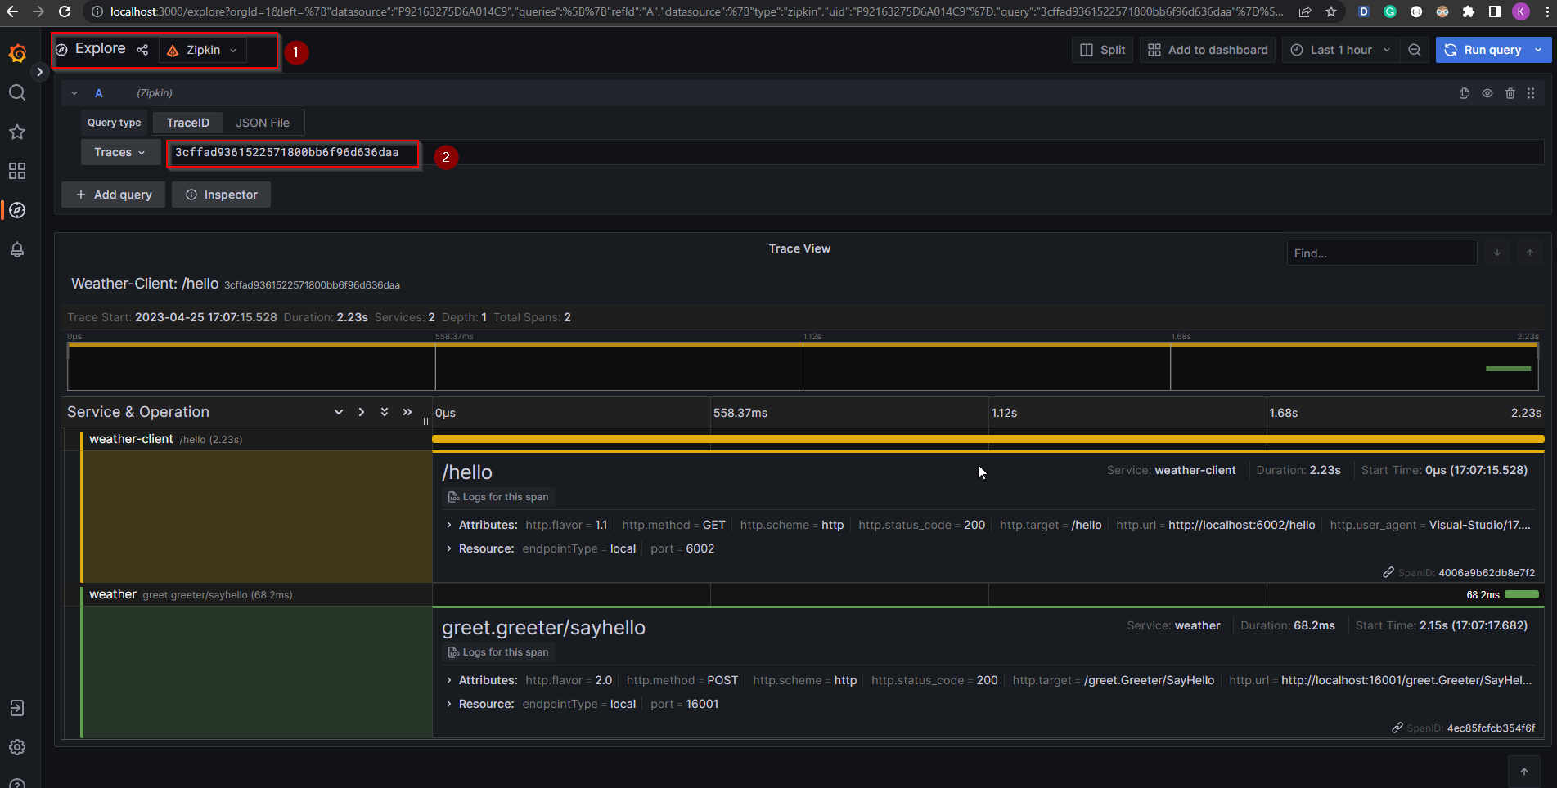
Task: Open Starred items in sidebar
Action: click(x=17, y=132)
